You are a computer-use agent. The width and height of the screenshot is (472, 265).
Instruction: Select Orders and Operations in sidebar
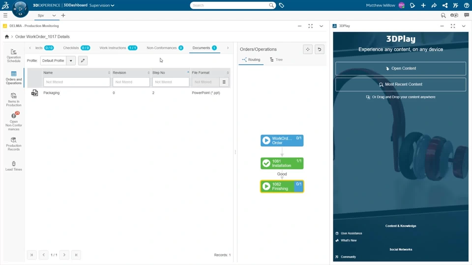pyautogui.click(x=14, y=78)
